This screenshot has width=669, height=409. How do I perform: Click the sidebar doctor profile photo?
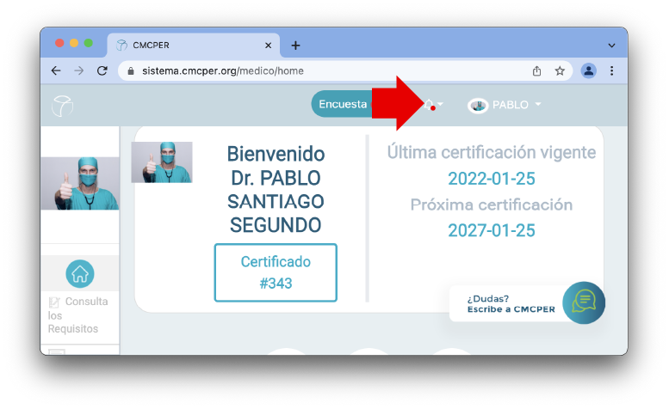[80, 183]
